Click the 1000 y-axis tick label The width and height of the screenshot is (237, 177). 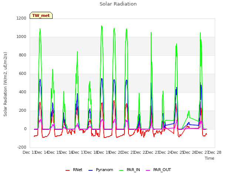pyautogui.click(x=21, y=37)
